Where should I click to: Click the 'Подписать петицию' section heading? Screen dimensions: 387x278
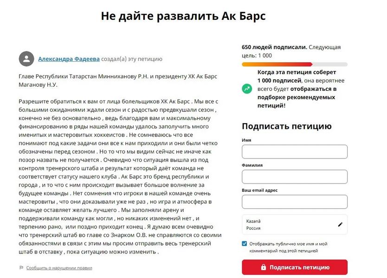coord(286,126)
